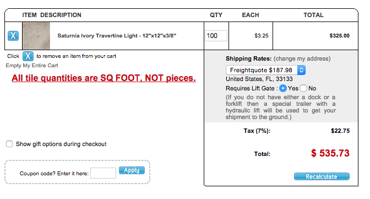
Task: Click the red SQ FOOT quantities notice
Action: [x=104, y=78]
